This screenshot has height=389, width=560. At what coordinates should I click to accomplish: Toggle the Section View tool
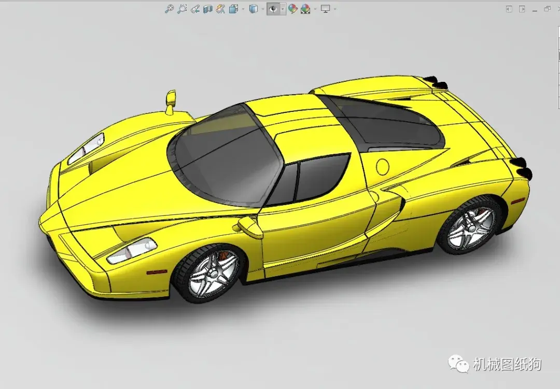(x=207, y=9)
